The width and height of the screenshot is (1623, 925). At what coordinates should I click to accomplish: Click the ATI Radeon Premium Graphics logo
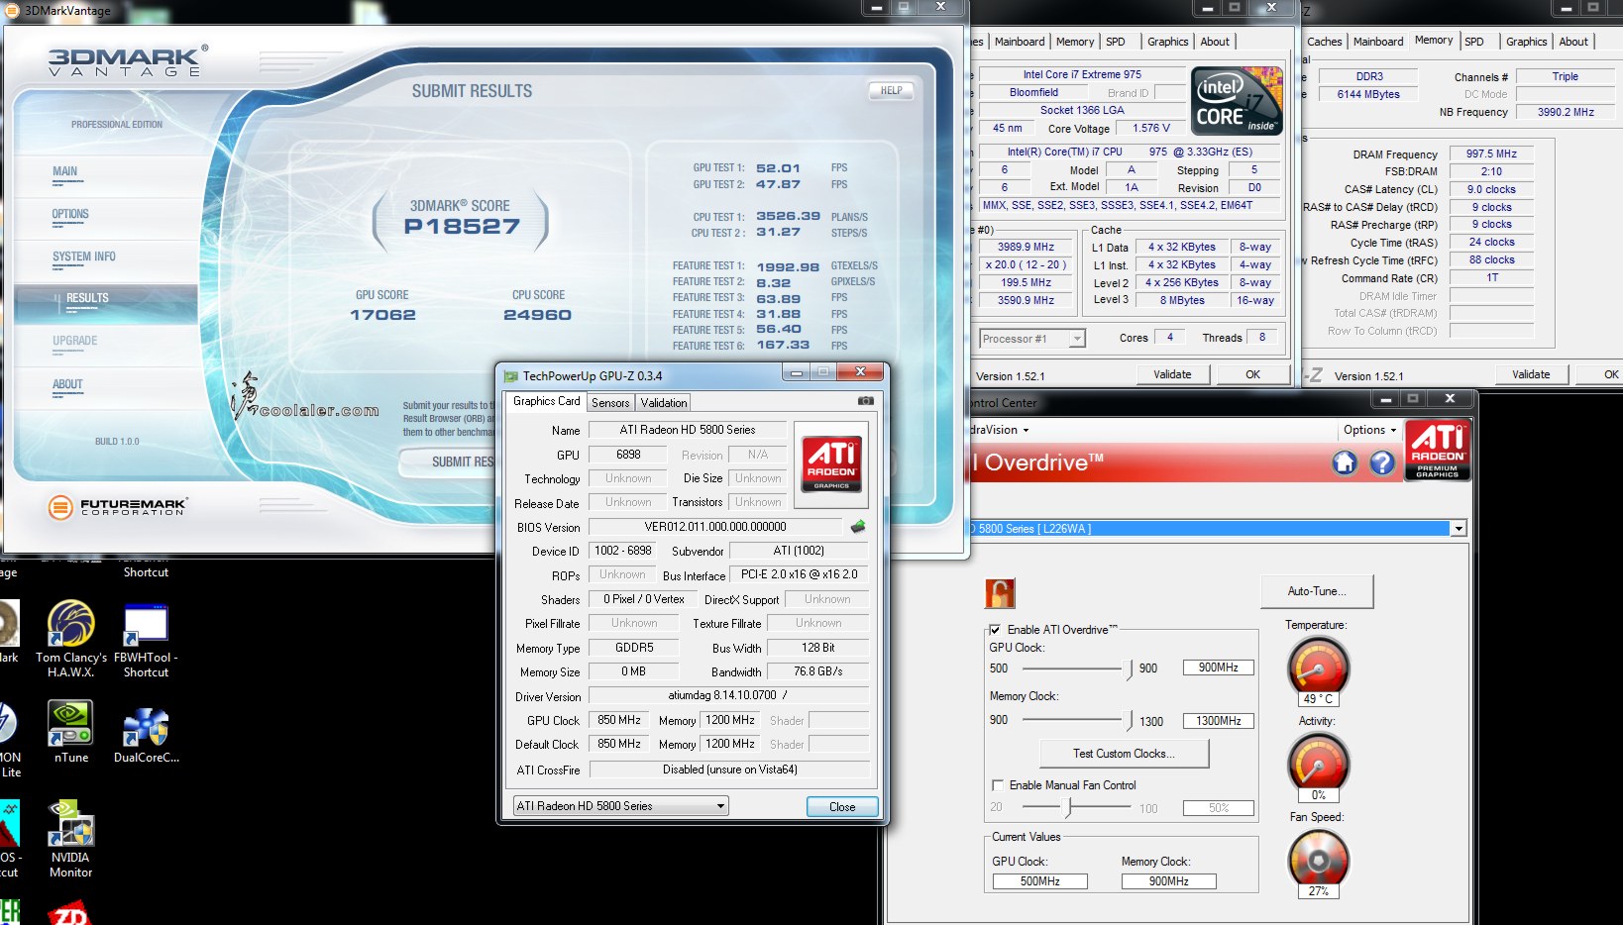pyautogui.click(x=1437, y=451)
